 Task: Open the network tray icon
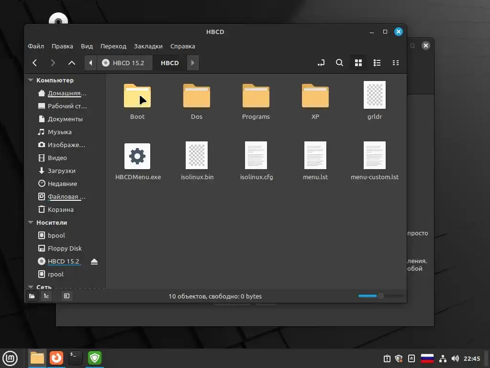point(443,358)
